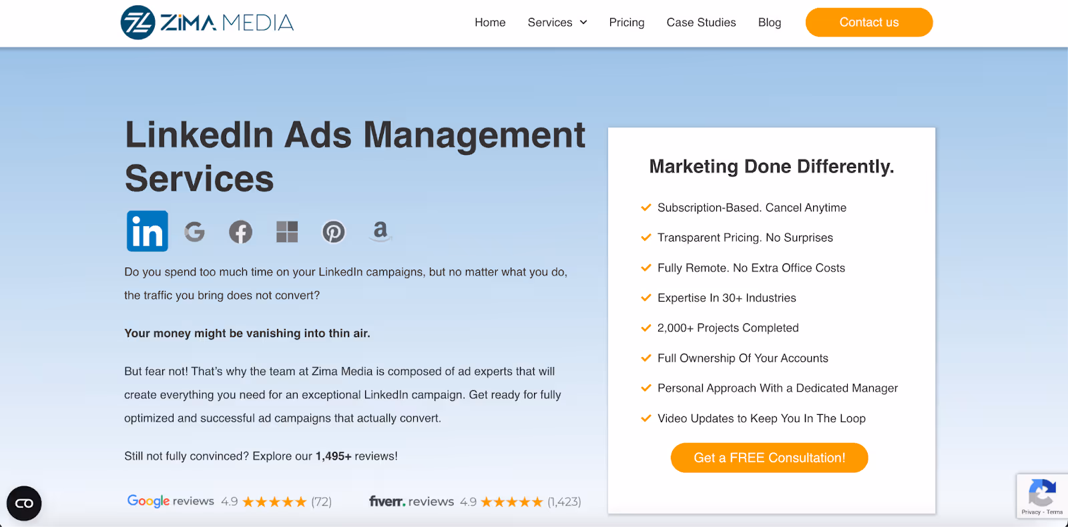The width and height of the screenshot is (1068, 527).
Task: Click the 1,495+ reviews text
Action: pyautogui.click(x=356, y=456)
